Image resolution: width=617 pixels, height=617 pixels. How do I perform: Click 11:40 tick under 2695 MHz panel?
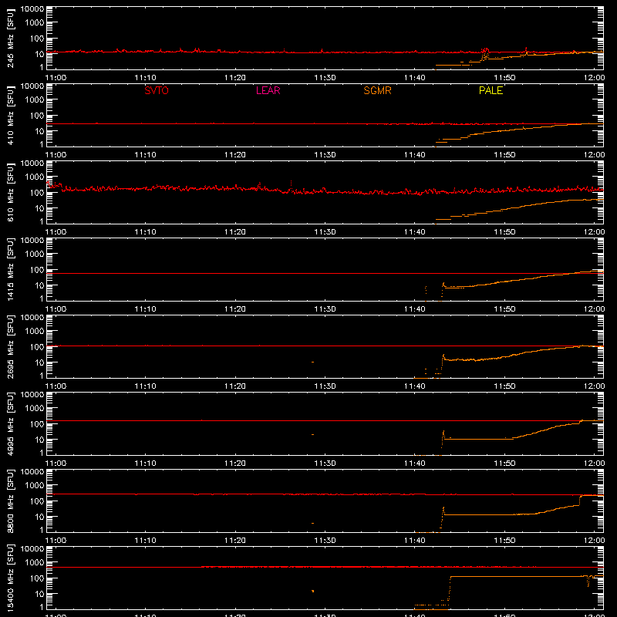(414, 386)
